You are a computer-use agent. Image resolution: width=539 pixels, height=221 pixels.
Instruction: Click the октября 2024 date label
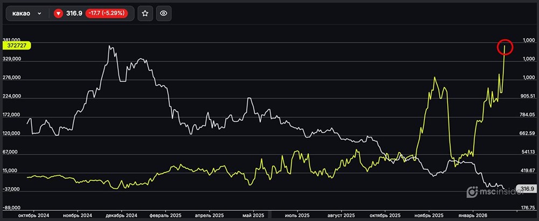(x=33, y=216)
